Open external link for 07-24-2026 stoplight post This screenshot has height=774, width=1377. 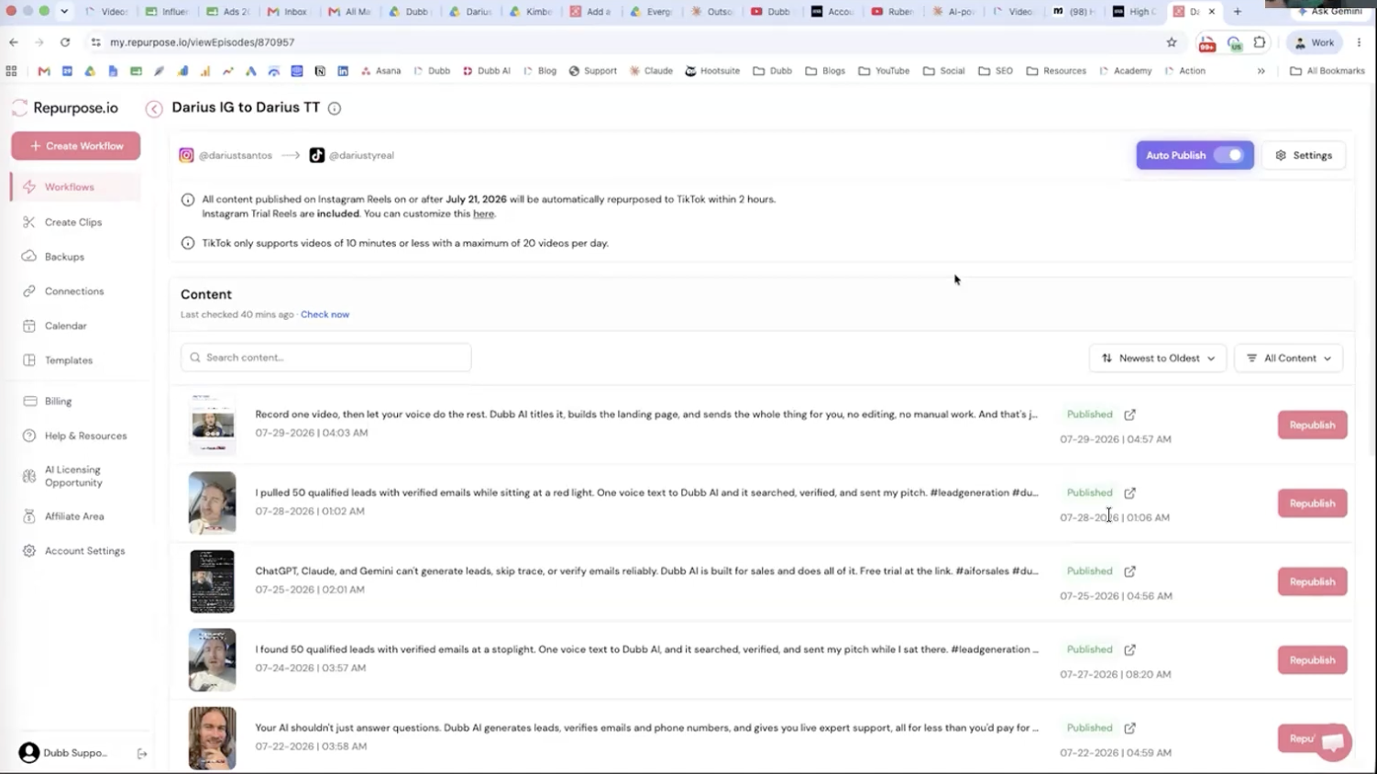[x=1130, y=649]
